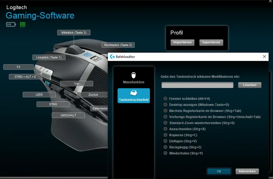Click the green DPI grid indicator icon
Image resolution: width=273 pixels, height=179 pixels.
(23, 25)
